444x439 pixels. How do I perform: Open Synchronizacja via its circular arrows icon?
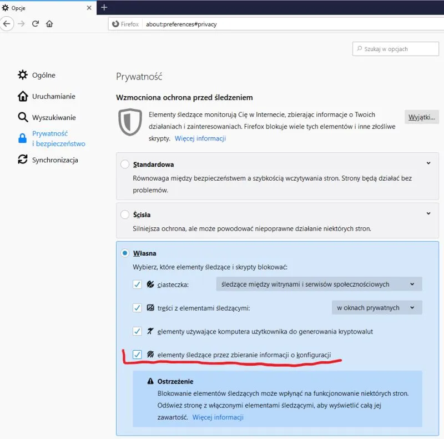(22, 159)
